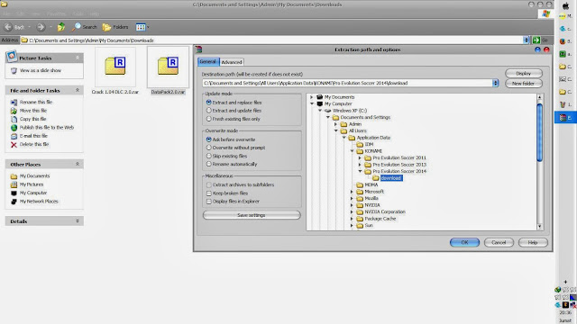Image resolution: width=577 pixels, height=324 pixels.
Task: Select the download folder in tree
Action: (x=391, y=178)
